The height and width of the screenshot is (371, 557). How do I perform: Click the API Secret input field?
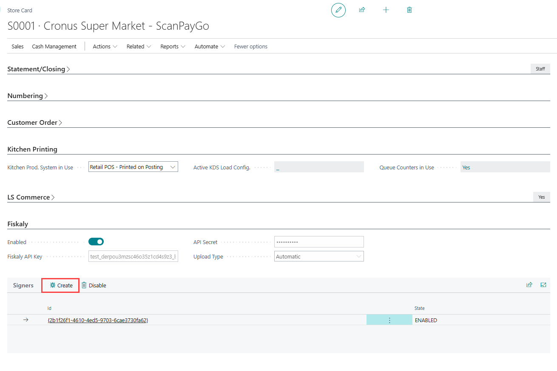tap(319, 242)
